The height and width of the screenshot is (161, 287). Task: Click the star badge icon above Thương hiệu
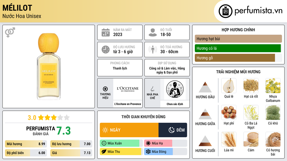click(105, 89)
